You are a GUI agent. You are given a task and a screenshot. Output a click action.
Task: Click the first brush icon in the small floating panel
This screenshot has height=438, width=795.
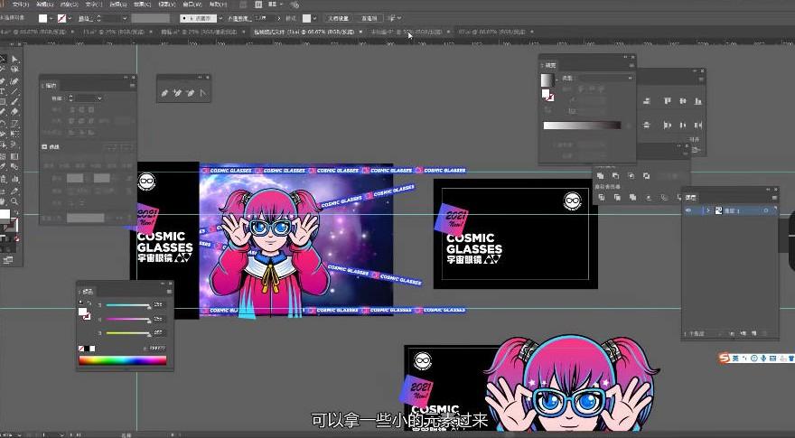coord(164,93)
